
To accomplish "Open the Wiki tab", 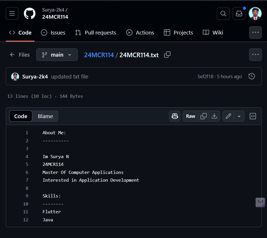I will [x=213, y=32].
